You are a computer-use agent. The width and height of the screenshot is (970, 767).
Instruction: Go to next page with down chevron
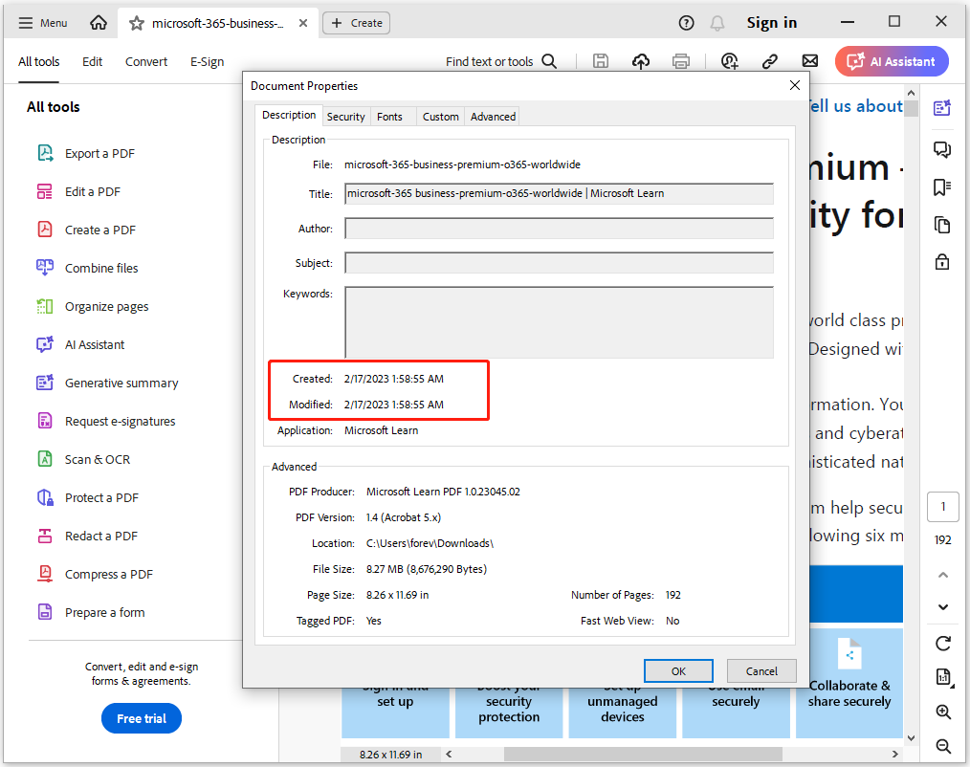(x=943, y=607)
